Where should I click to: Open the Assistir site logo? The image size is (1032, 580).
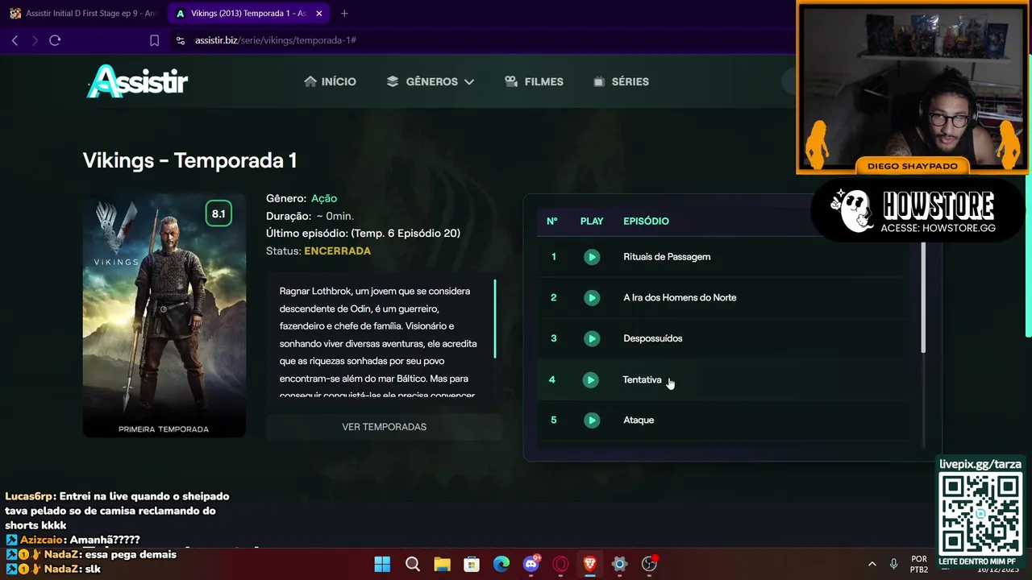point(137,81)
